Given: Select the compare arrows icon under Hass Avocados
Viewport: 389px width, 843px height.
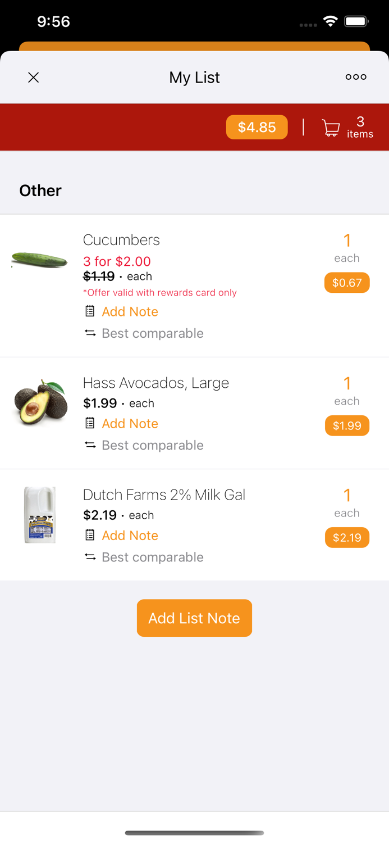Looking at the screenshot, I should pyautogui.click(x=90, y=445).
